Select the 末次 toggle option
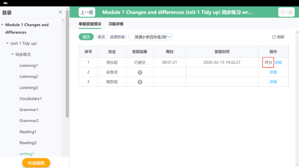The width and height of the screenshot is (299, 168). [x=101, y=37]
